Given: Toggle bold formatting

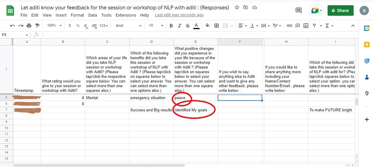Looking at the screenshot, I should pyautogui.click(x=171, y=26).
